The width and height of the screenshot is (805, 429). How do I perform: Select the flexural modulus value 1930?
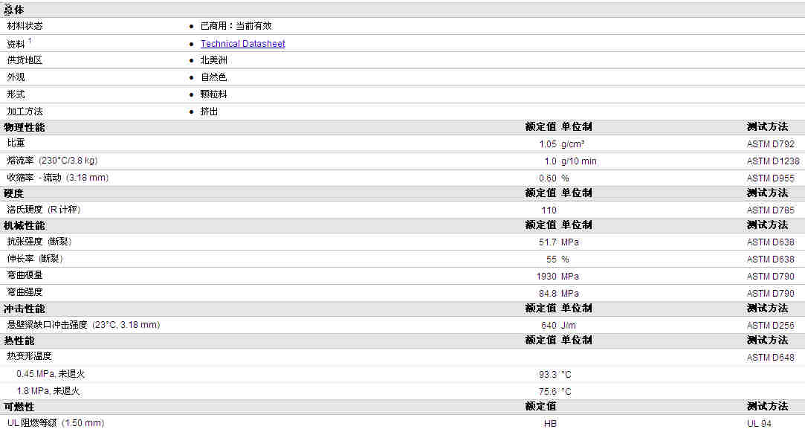tap(546, 277)
